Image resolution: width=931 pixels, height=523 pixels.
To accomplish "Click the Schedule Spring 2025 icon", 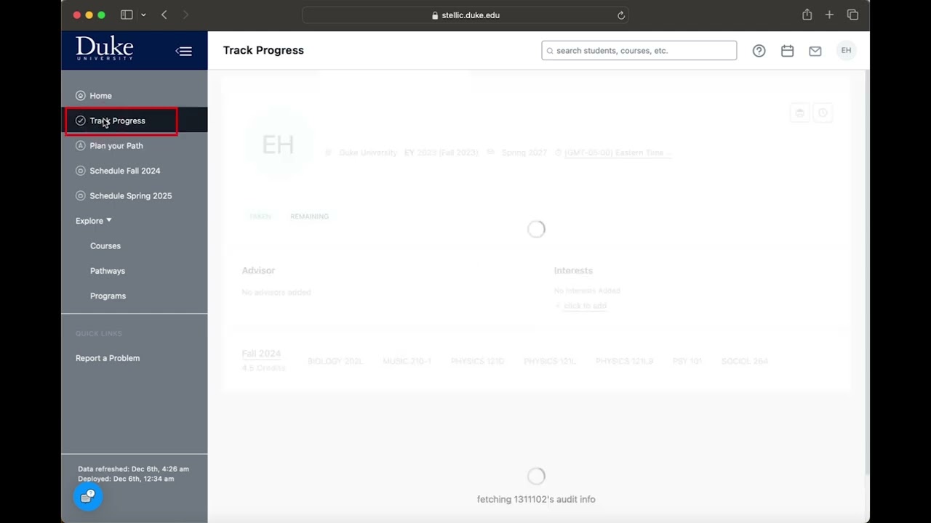I will tap(81, 196).
